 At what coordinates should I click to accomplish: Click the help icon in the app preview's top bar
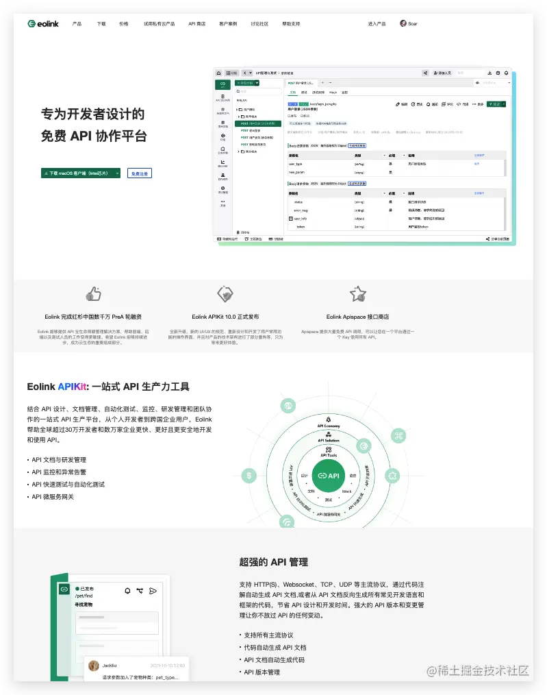pos(498,73)
